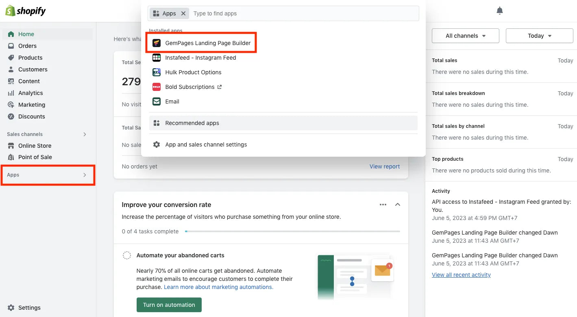Screen dimensions: 577x317
Task: Click the external link icon beside Bold Subscriptions
Action: point(220,87)
